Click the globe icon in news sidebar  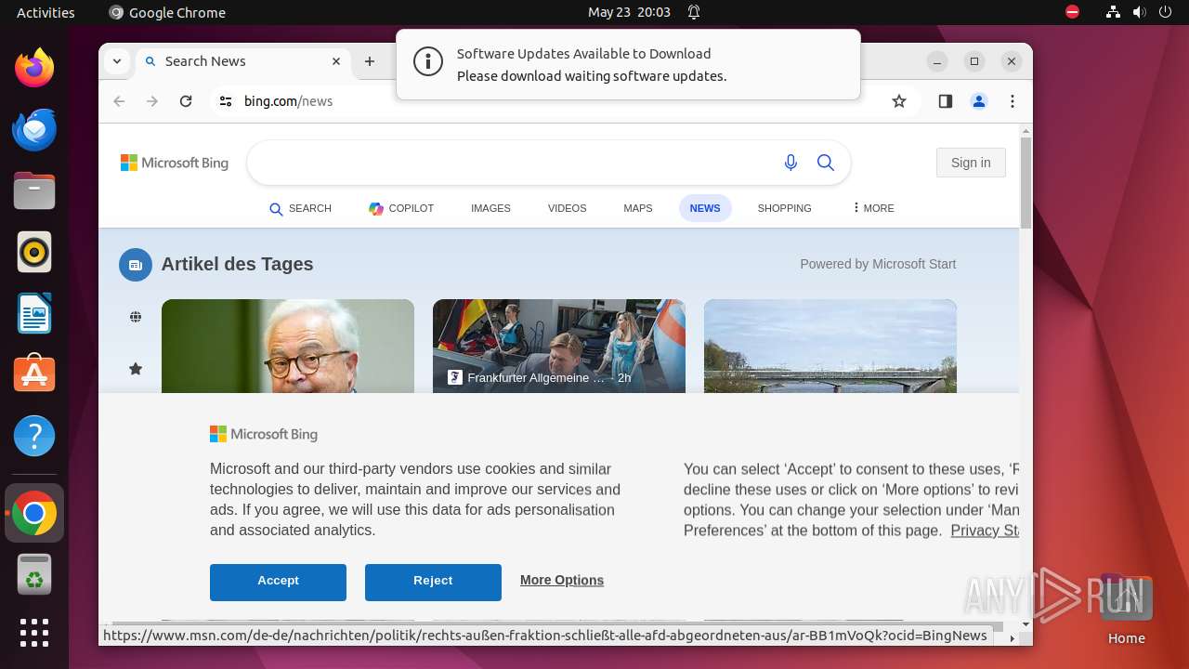(x=136, y=317)
